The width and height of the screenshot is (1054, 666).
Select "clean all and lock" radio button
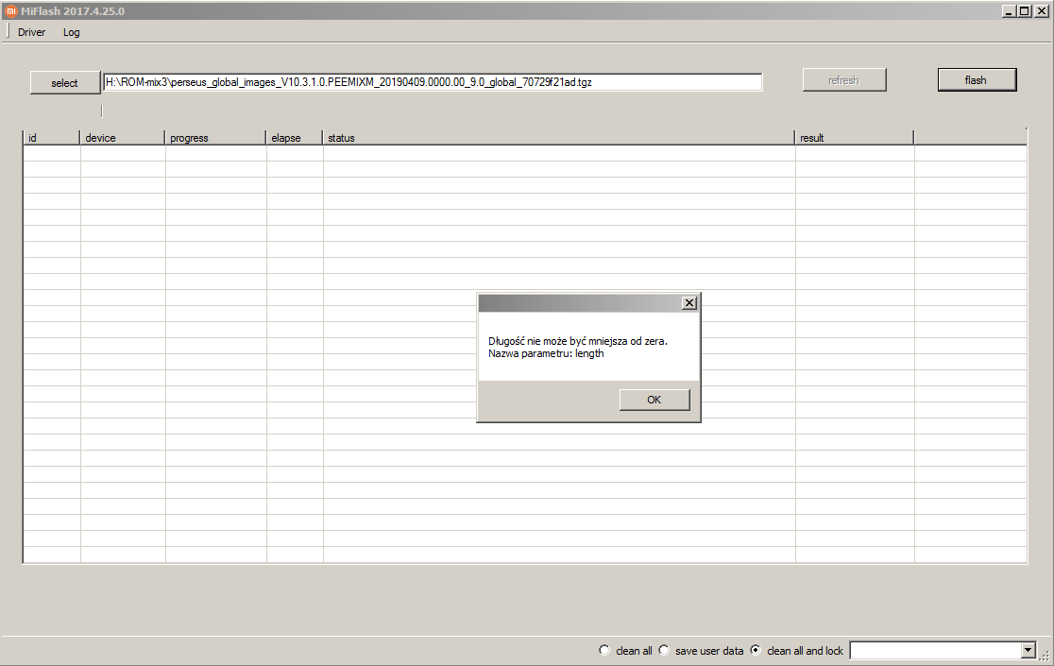[x=755, y=650]
